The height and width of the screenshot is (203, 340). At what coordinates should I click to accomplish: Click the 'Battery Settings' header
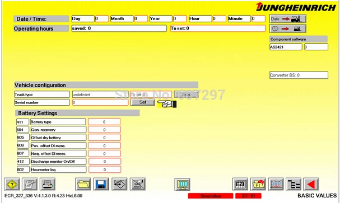77,113
